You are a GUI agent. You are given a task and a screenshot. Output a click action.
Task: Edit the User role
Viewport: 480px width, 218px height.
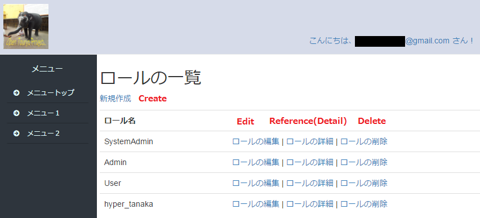click(x=256, y=183)
